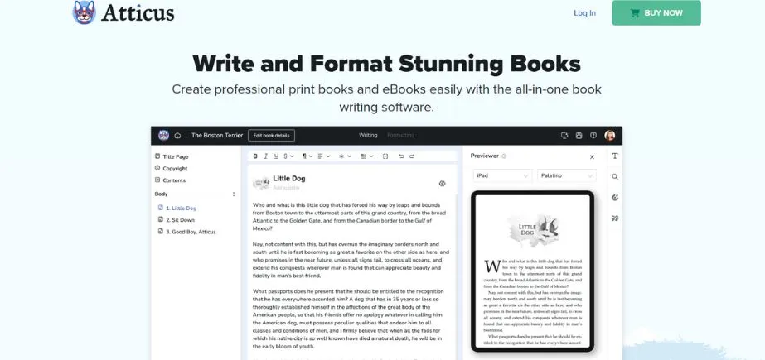765x360 pixels.
Task: Click the paragraph starting 'What passports does he'
Action: (348, 319)
